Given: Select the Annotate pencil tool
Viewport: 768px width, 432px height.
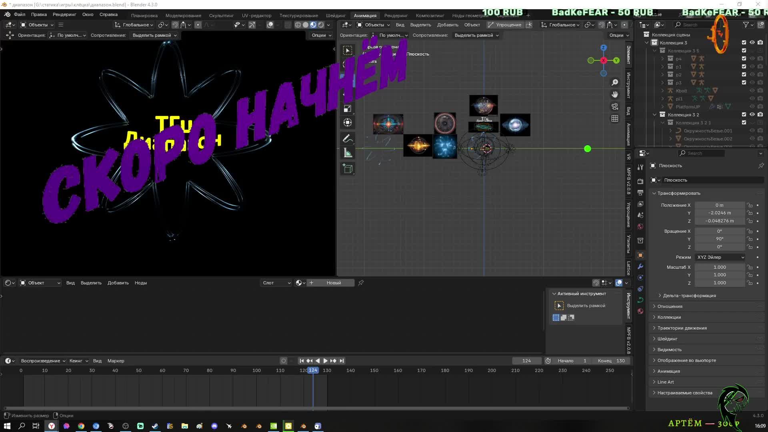Looking at the screenshot, I should [347, 139].
